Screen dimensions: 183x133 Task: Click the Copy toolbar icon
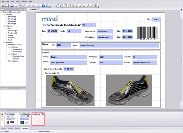[21, 6]
